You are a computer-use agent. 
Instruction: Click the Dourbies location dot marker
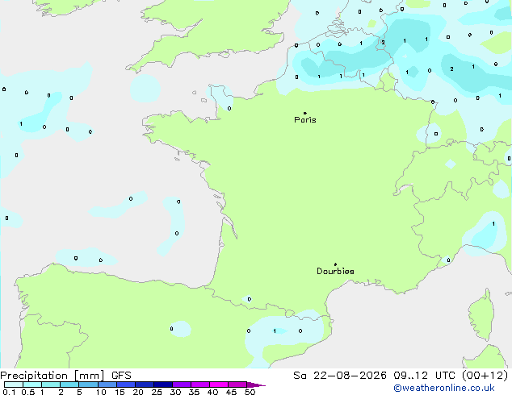pyautogui.click(x=335, y=264)
